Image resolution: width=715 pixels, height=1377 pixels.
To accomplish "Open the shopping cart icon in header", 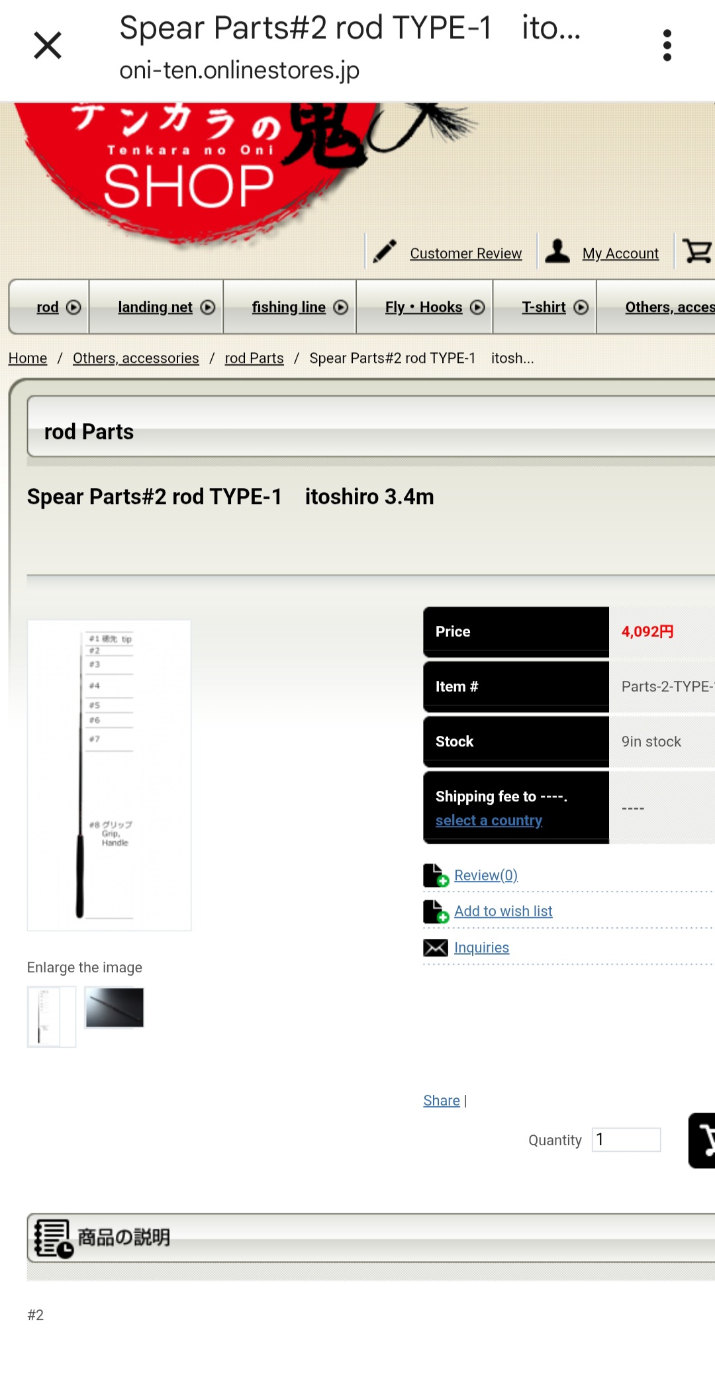I will (697, 252).
